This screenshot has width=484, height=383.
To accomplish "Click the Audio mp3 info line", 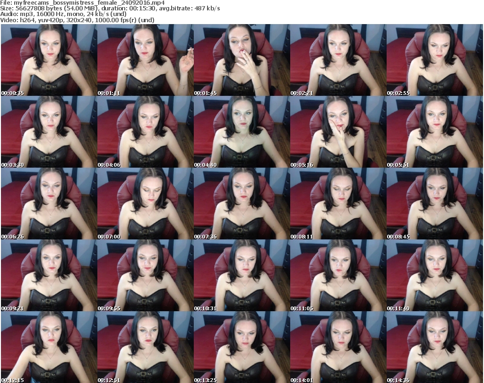I will click(x=63, y=14).
